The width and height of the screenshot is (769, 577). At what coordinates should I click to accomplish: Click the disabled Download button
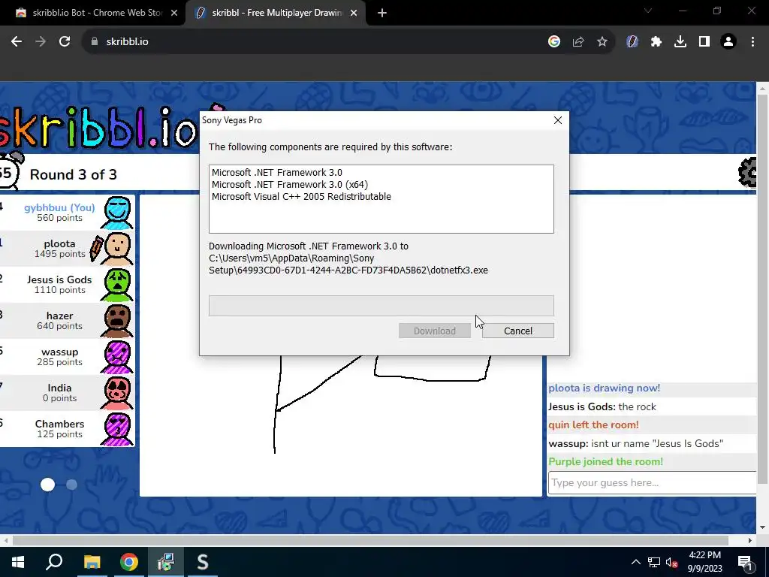point(435,331)
